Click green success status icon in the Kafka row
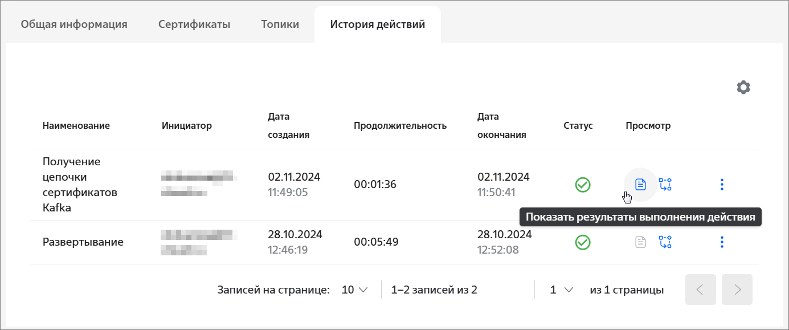Viewport: 789px width, 330px height. pyautogui.click(x=583, y=185)
